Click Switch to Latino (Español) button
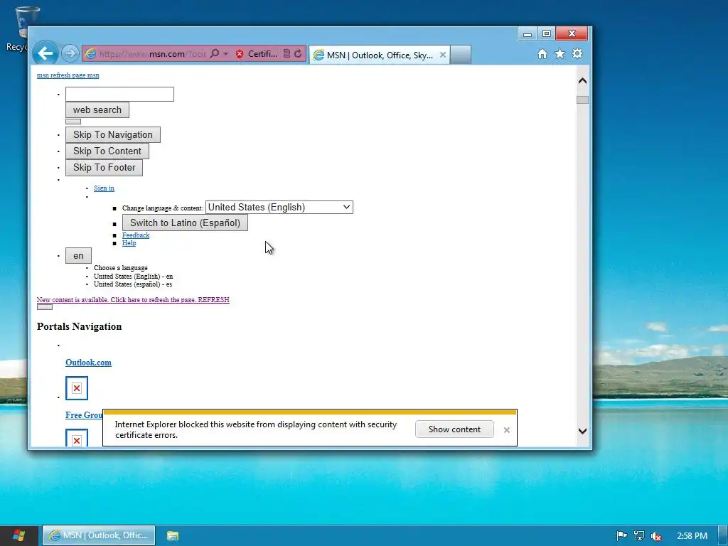 pos(186,223)
